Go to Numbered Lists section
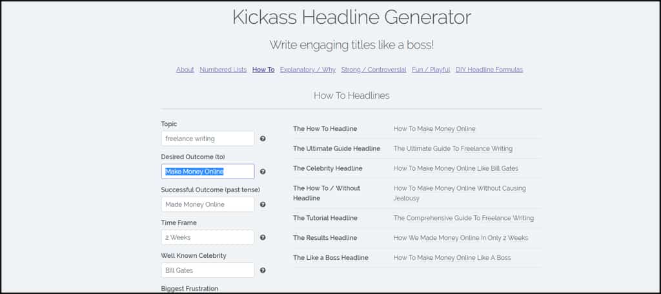Viewport: 661px width, 294px height. tap(223, 70)
